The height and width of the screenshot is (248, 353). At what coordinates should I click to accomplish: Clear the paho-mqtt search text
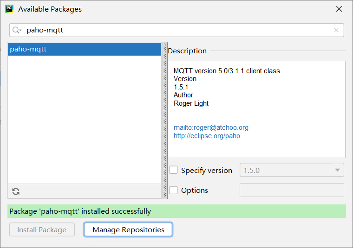[336, 30]
